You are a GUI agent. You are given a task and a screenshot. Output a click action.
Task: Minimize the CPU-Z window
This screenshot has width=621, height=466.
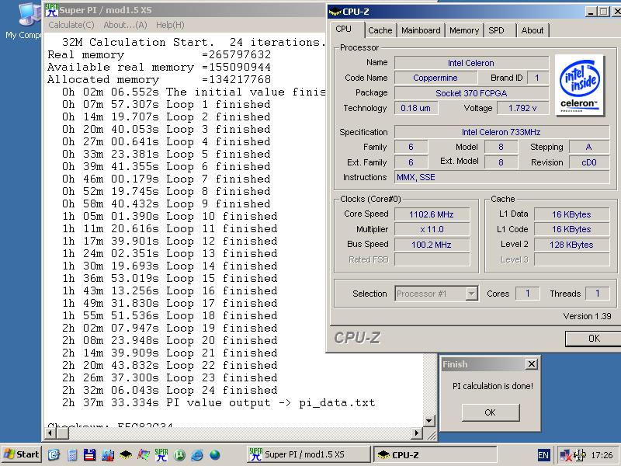[591, 12]
